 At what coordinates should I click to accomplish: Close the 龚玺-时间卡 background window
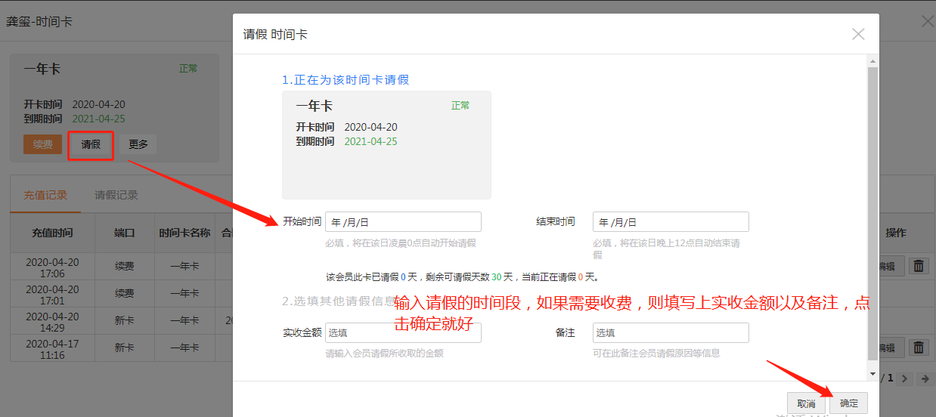click(x=927, y=22)
